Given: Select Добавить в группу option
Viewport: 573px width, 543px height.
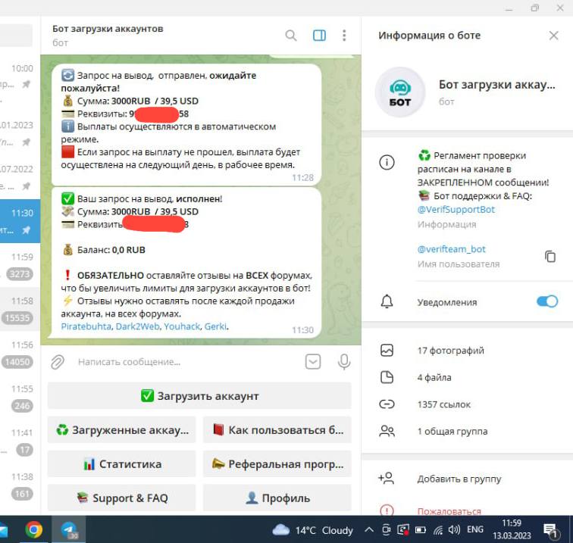Looking at the screenshot, I should (x=459, y=479).
